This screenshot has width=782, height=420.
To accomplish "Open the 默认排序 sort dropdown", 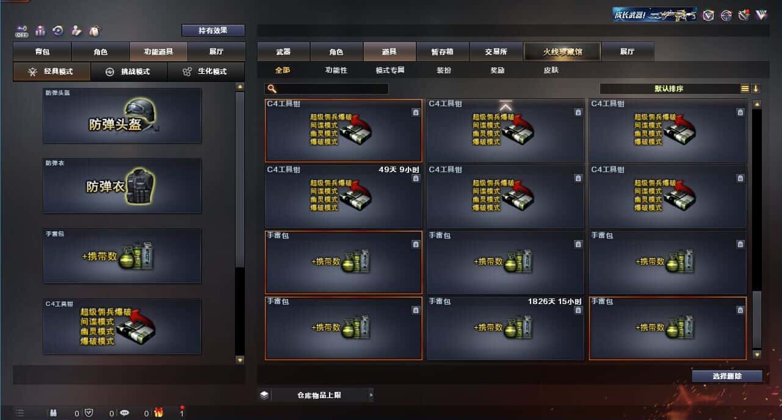I will [x=670, y=89].
